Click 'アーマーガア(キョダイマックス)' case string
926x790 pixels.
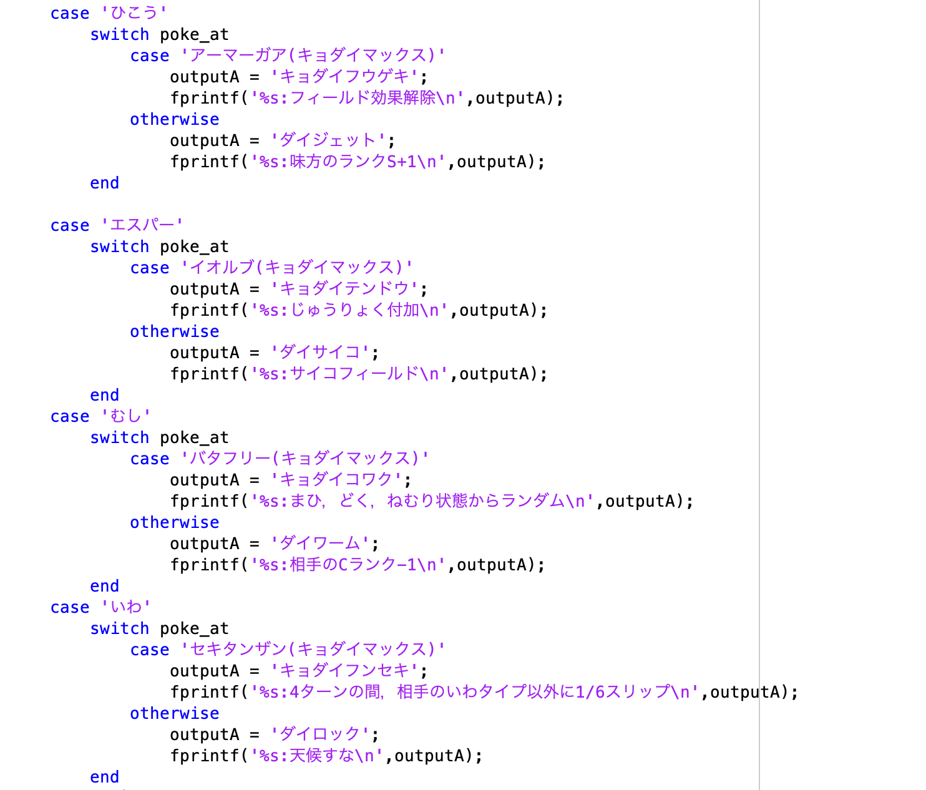point(313,56)
